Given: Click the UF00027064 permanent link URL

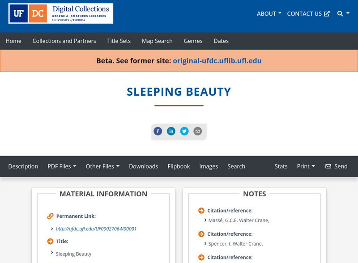Looking at the screenshot, I should (97, 228).
